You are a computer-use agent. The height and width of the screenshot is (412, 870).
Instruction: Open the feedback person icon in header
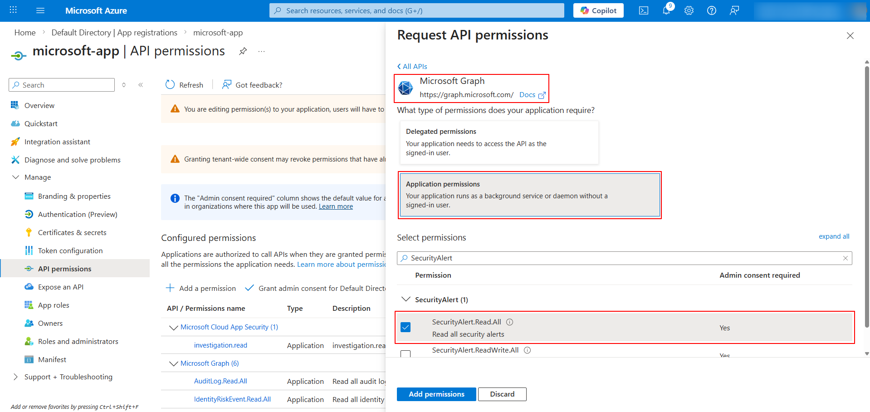pos(734,10)
